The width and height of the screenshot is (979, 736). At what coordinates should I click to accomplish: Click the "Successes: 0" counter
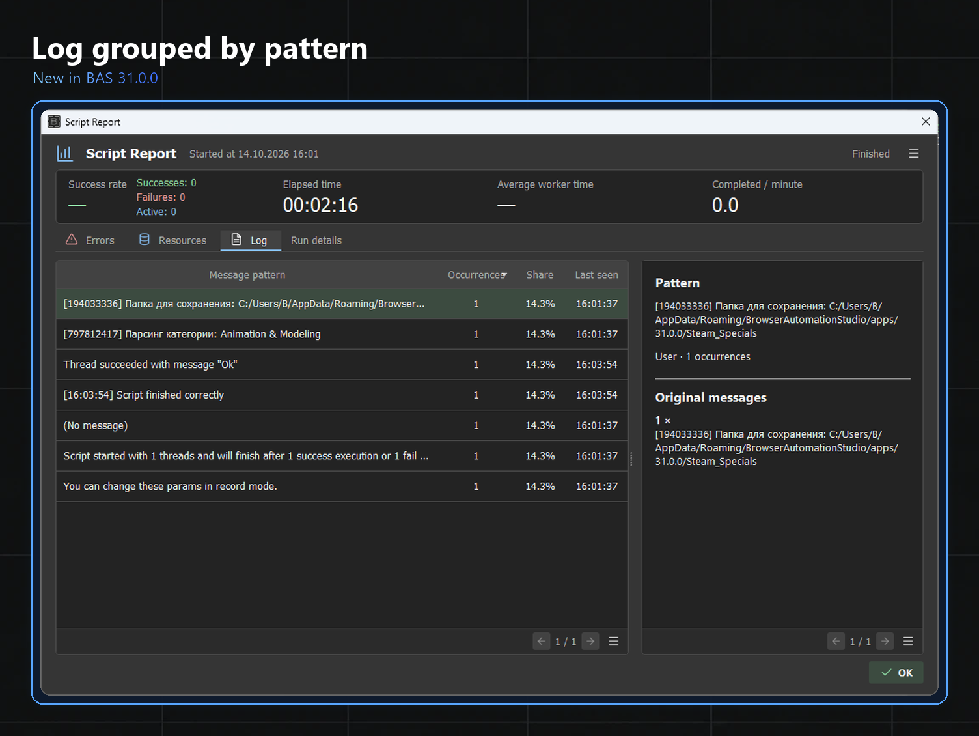click(166, 183)
